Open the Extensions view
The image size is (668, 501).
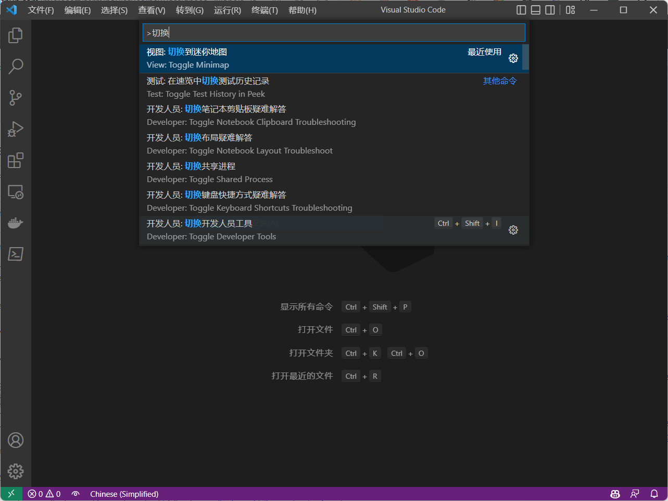pos(16,160)
